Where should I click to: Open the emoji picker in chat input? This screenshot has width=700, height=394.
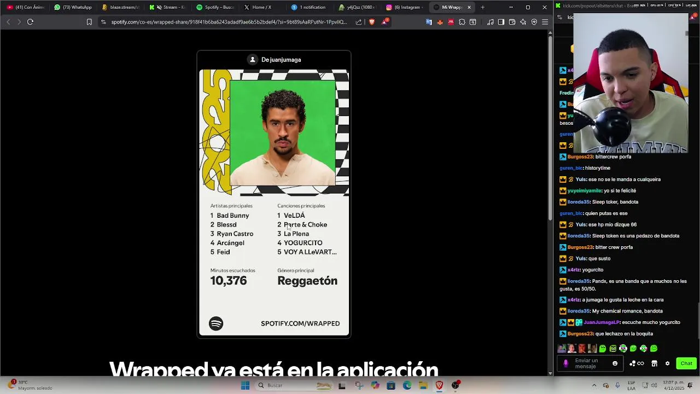pos(615,363)
